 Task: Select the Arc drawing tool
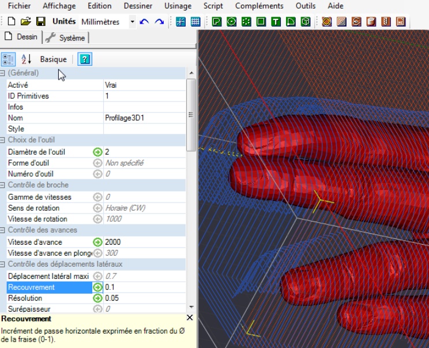pyautogui.click(x=291, y=21)
